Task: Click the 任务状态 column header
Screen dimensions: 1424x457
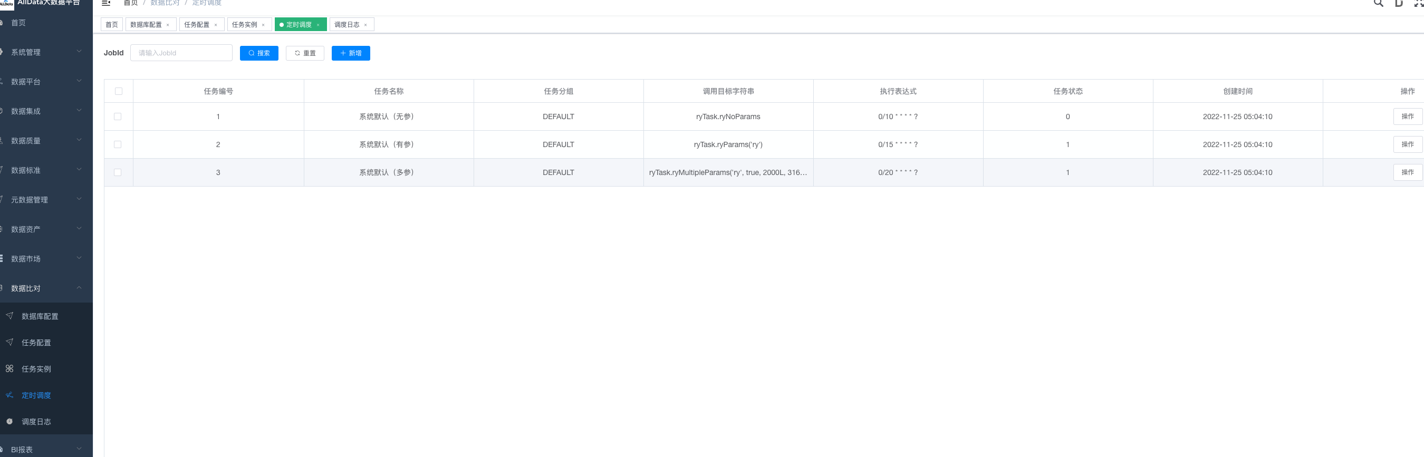Action: (x=1068, y=91)
